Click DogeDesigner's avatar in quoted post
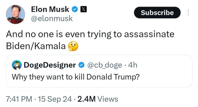Screen dimensions: 198x107 point(17,65)
